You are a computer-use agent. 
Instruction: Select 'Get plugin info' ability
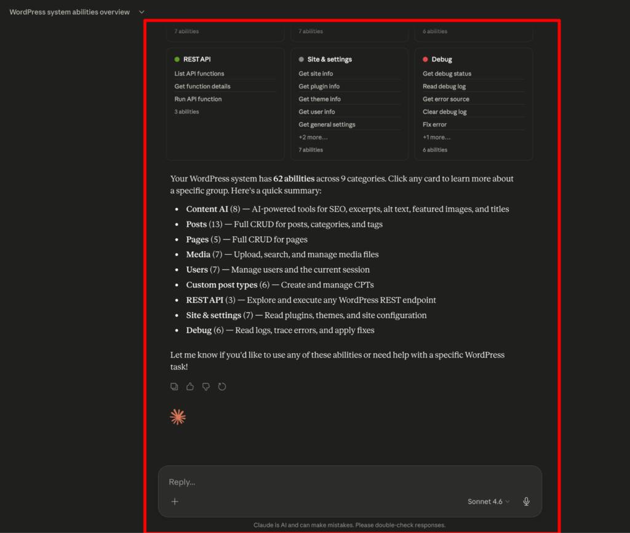pyautogui.click(x=319, y=86)
